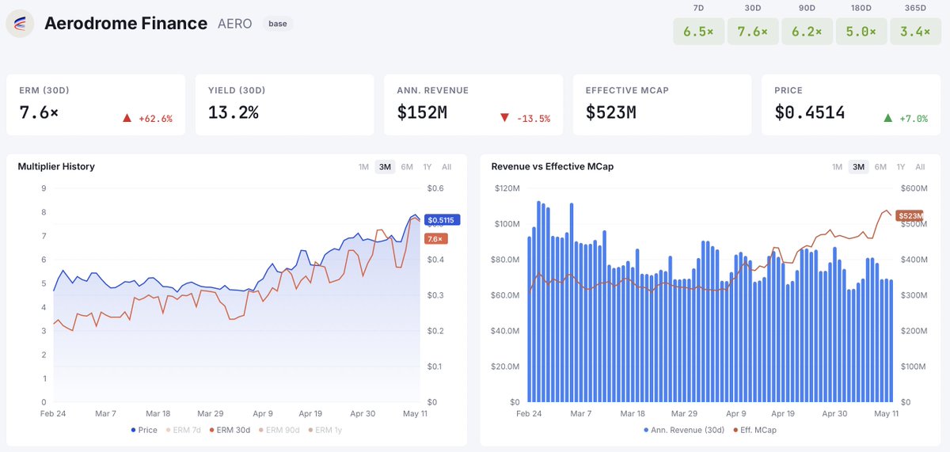The width and height of the screenshot is (950, 452).
Task: Select 3M range in Multiplier History
Action: 386,167
